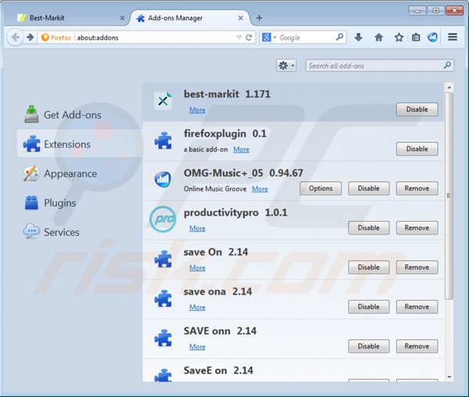The width and height of the screenshot is (469, 397).
Task: Click the productivitypro extension icon
Action: (163, 219)
